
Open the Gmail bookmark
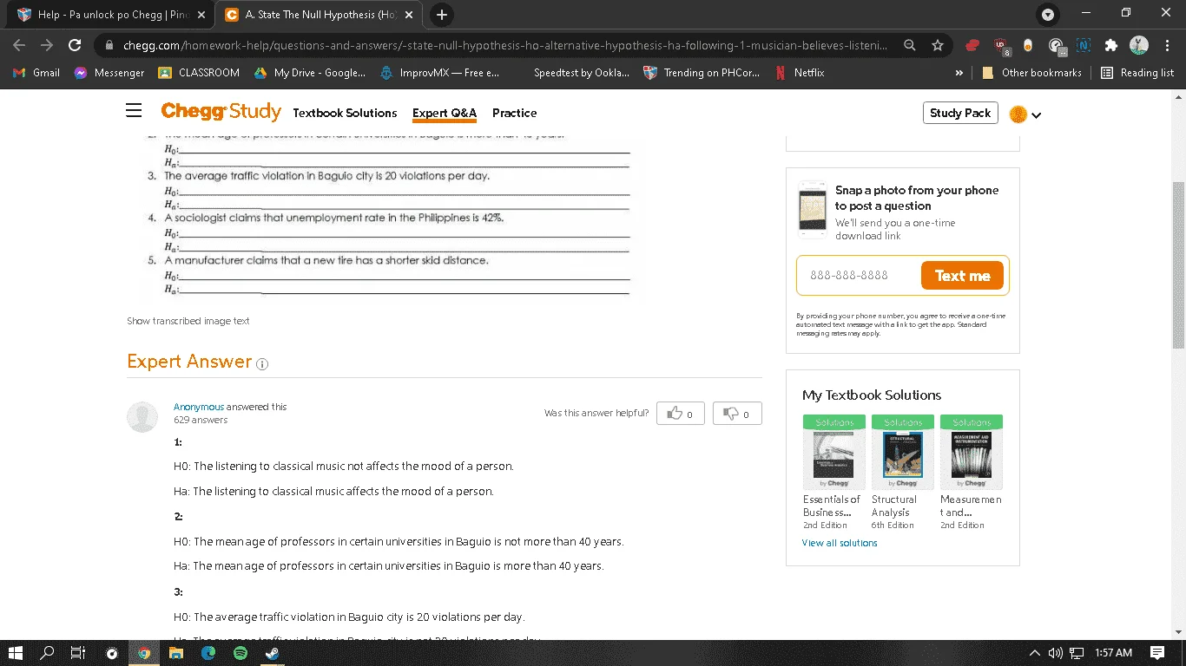(36, 73)
